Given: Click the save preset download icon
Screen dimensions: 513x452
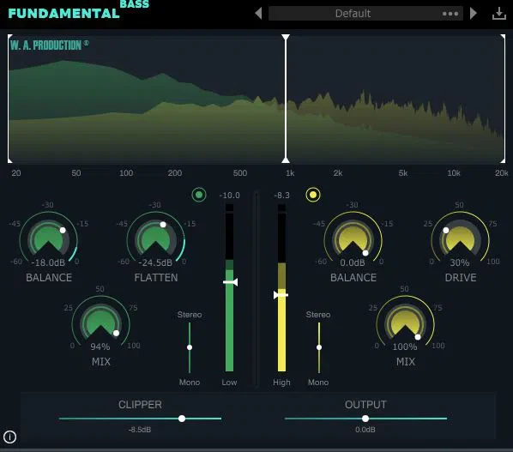Looking at the screenshot, I should [499, 14].
